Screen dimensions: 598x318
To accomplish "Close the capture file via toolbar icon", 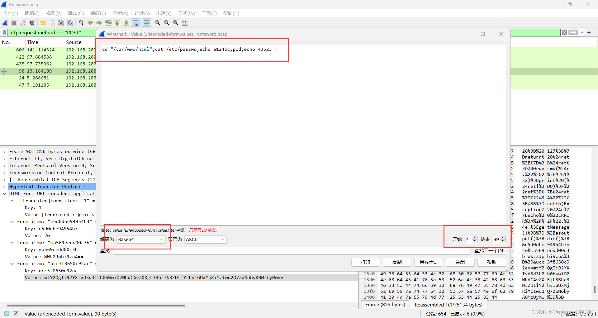I will click(61, 23).
